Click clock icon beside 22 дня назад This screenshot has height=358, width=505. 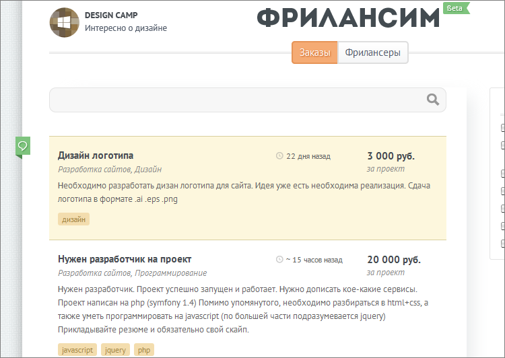coord(279,156)
